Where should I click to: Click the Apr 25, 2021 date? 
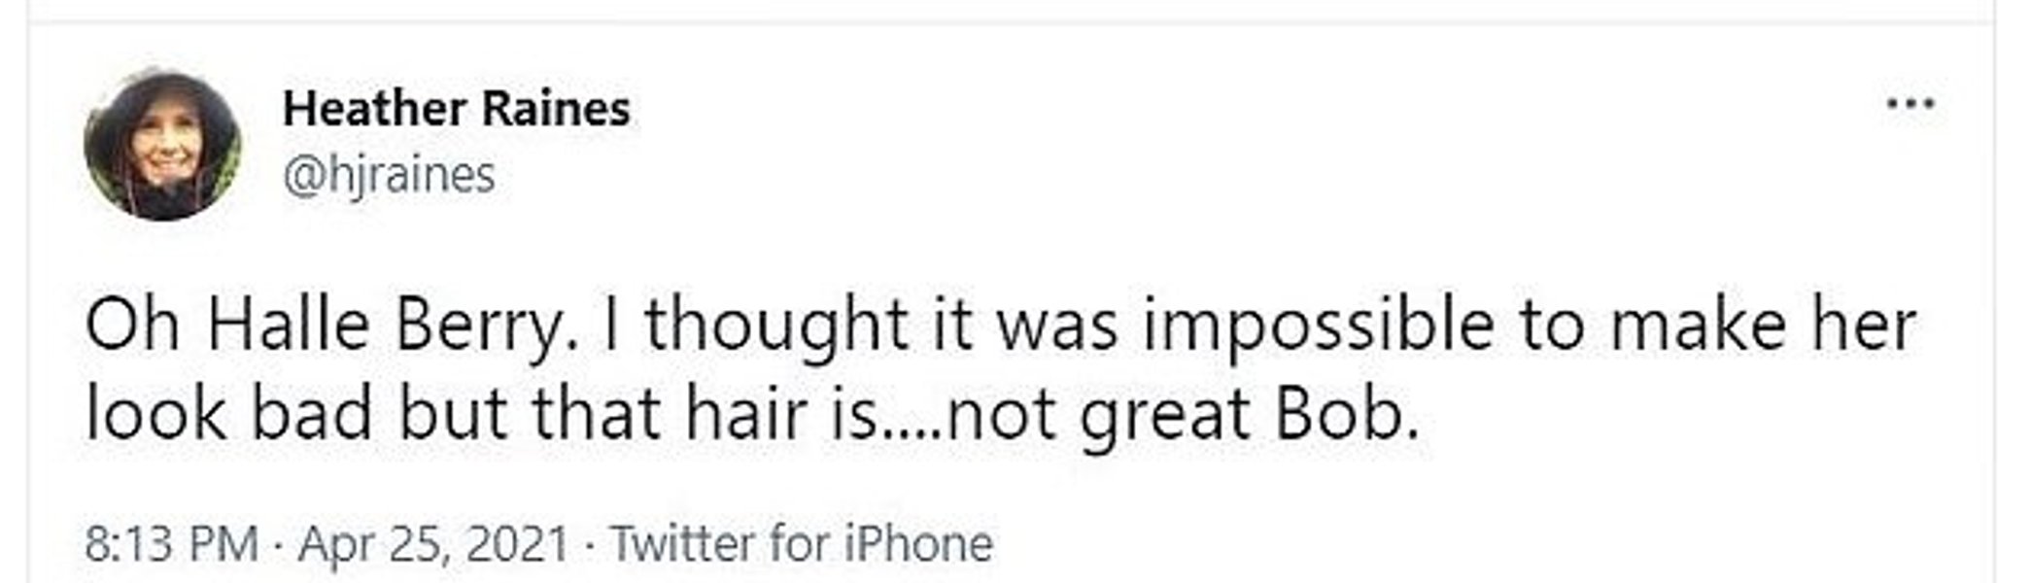(x=433, y=543)
